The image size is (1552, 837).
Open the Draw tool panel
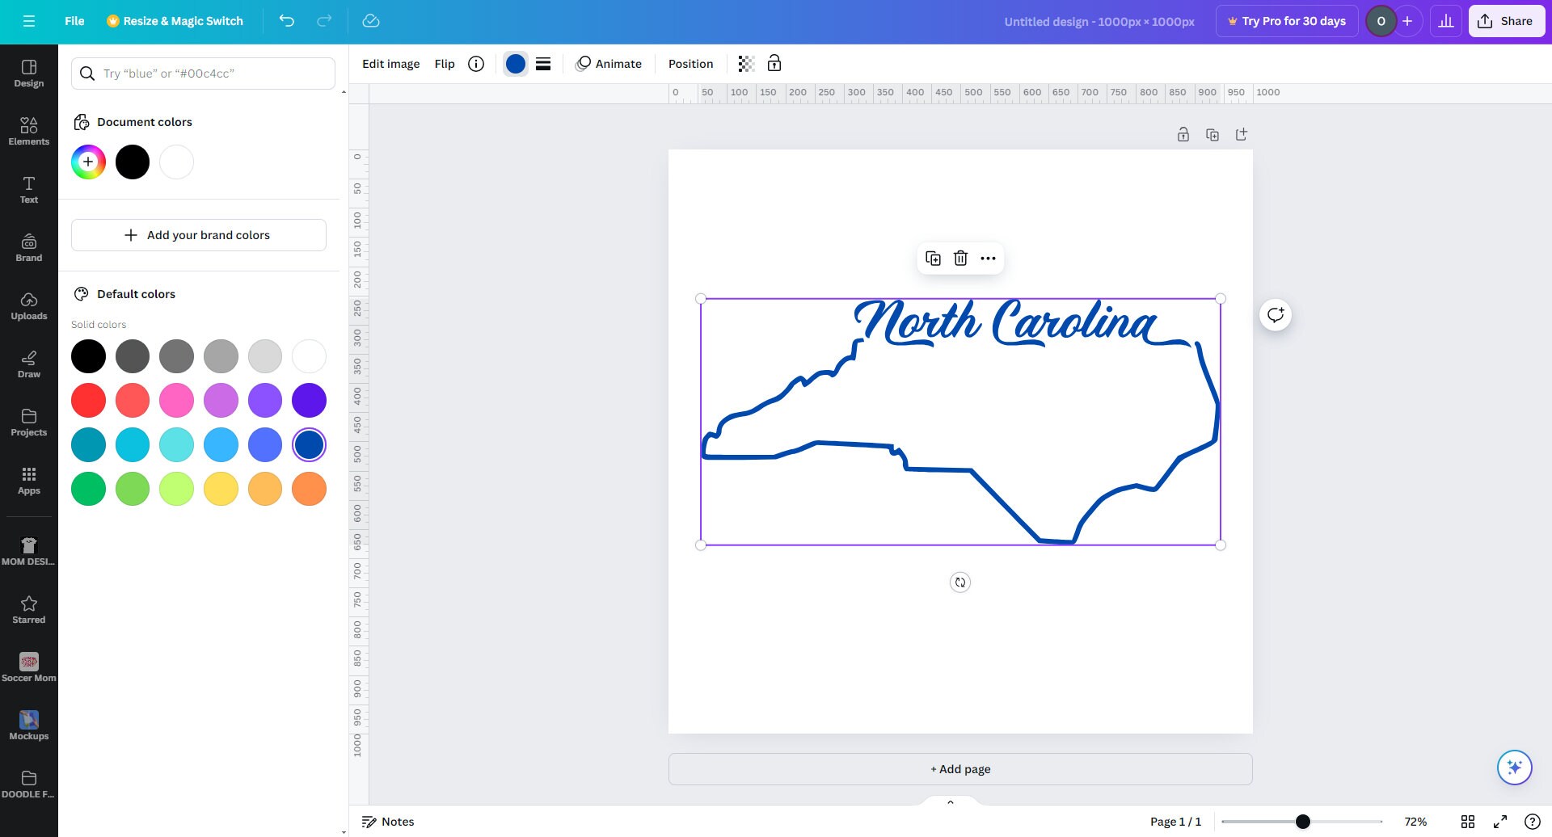click(29, 364)
